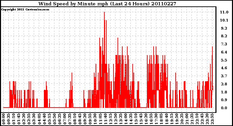
Task: Click the 23:55 time axis label
Action: [x=212, y=119]
